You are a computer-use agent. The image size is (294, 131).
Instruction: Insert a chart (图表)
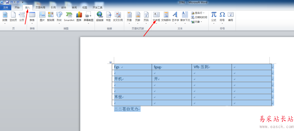pos(79,16)
